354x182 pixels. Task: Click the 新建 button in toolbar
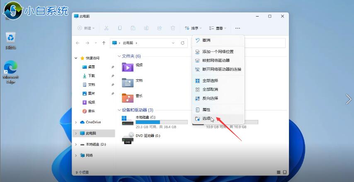click(86, 28)
